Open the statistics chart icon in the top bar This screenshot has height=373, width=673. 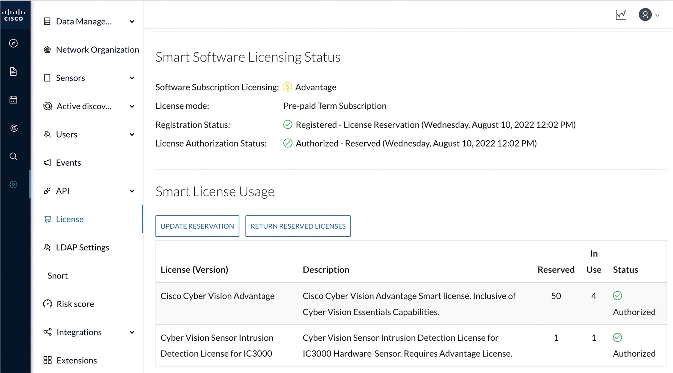620,14
